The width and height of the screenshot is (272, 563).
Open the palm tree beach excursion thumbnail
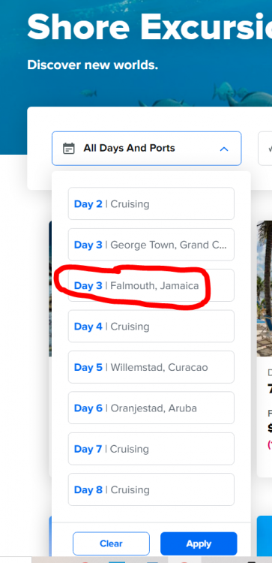265,288
